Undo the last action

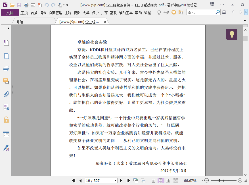[47, 5]
